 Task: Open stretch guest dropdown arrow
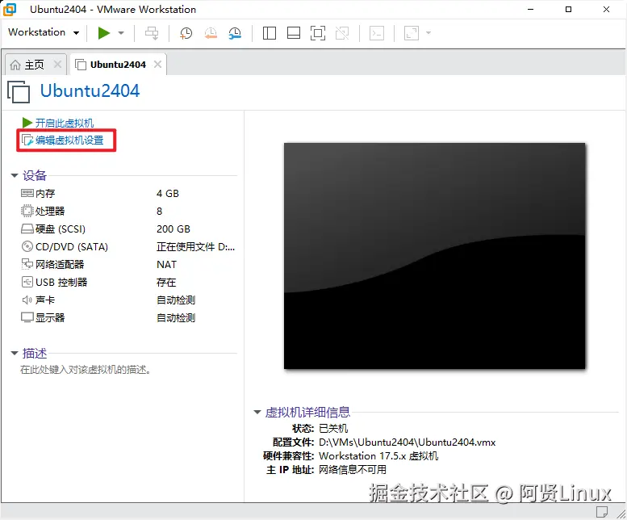coord(428,33)
